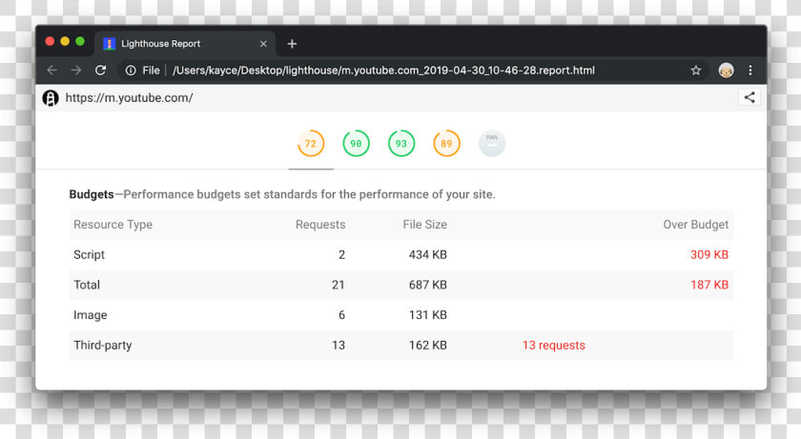Click the https://m.youtube.com/ link
Viewport: 801px width, 439px height.
[130, 98]
